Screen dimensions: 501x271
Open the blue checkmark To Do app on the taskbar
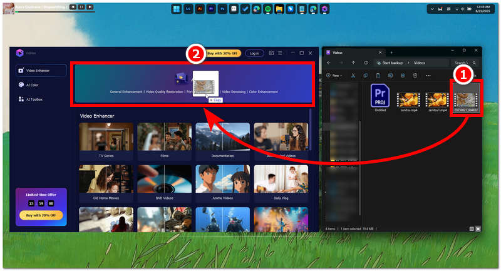click(x=245, y=9)
